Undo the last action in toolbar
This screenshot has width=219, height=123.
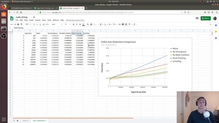pyautogui.click(x=12, y=24)
